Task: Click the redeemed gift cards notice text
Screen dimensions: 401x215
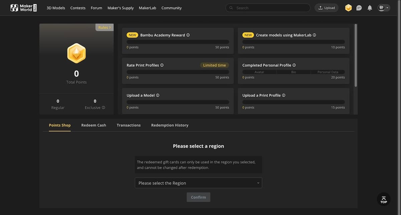Action: coord(196,165)
